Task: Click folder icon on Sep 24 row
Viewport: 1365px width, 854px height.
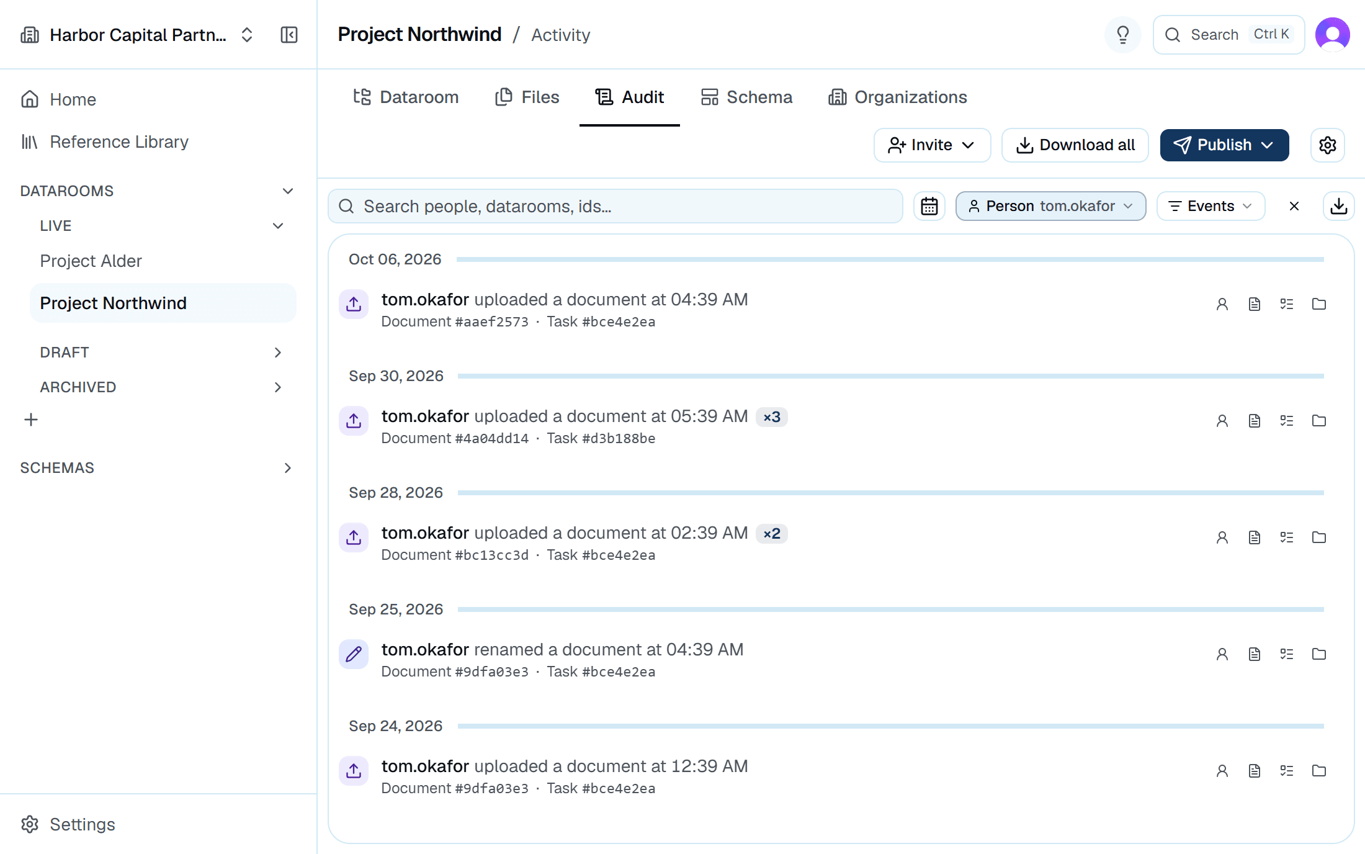Action: click(1318, 771)
